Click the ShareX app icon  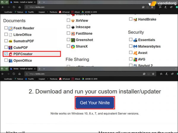pyautogui.click(x=73, y=46)
